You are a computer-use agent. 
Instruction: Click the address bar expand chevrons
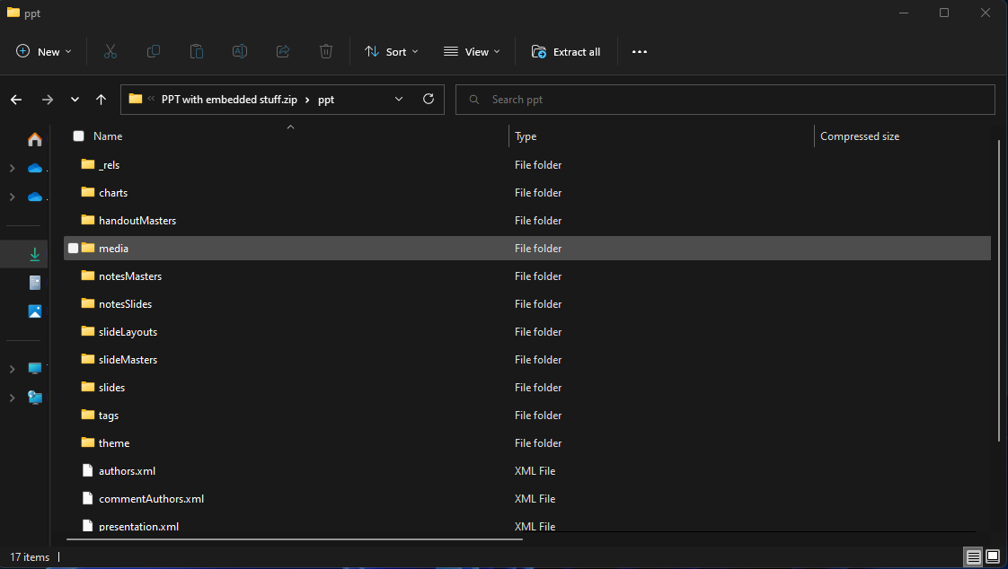pyautogui.click(x=151, y=99)
